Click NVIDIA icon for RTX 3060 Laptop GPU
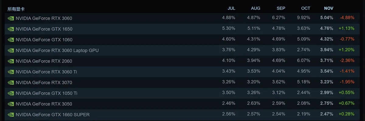 (x=11, y=51)
